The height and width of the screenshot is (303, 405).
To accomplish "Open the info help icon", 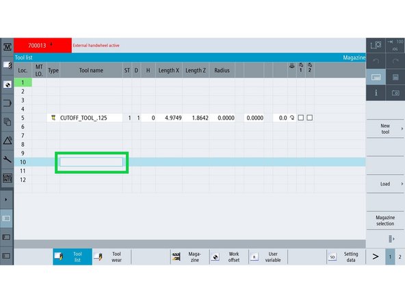I will tap(376, 93).
